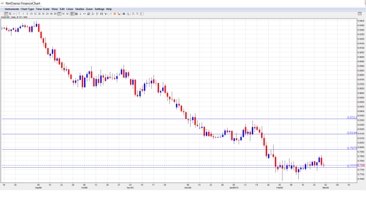The image size is (366, 206).
Task: Click the Sep date label on time axis
Action: click(39, 187)
